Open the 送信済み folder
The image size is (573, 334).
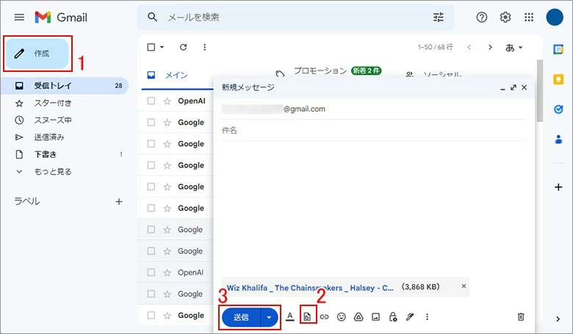49,137
